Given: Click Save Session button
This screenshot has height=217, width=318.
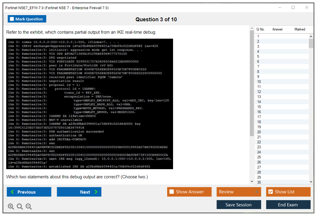Looking at the screenshot, I should point(239,205).
